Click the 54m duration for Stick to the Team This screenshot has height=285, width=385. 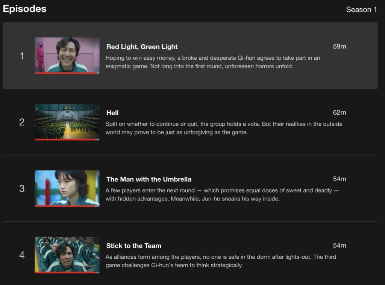pyautogui.click(x=340, y=246)
